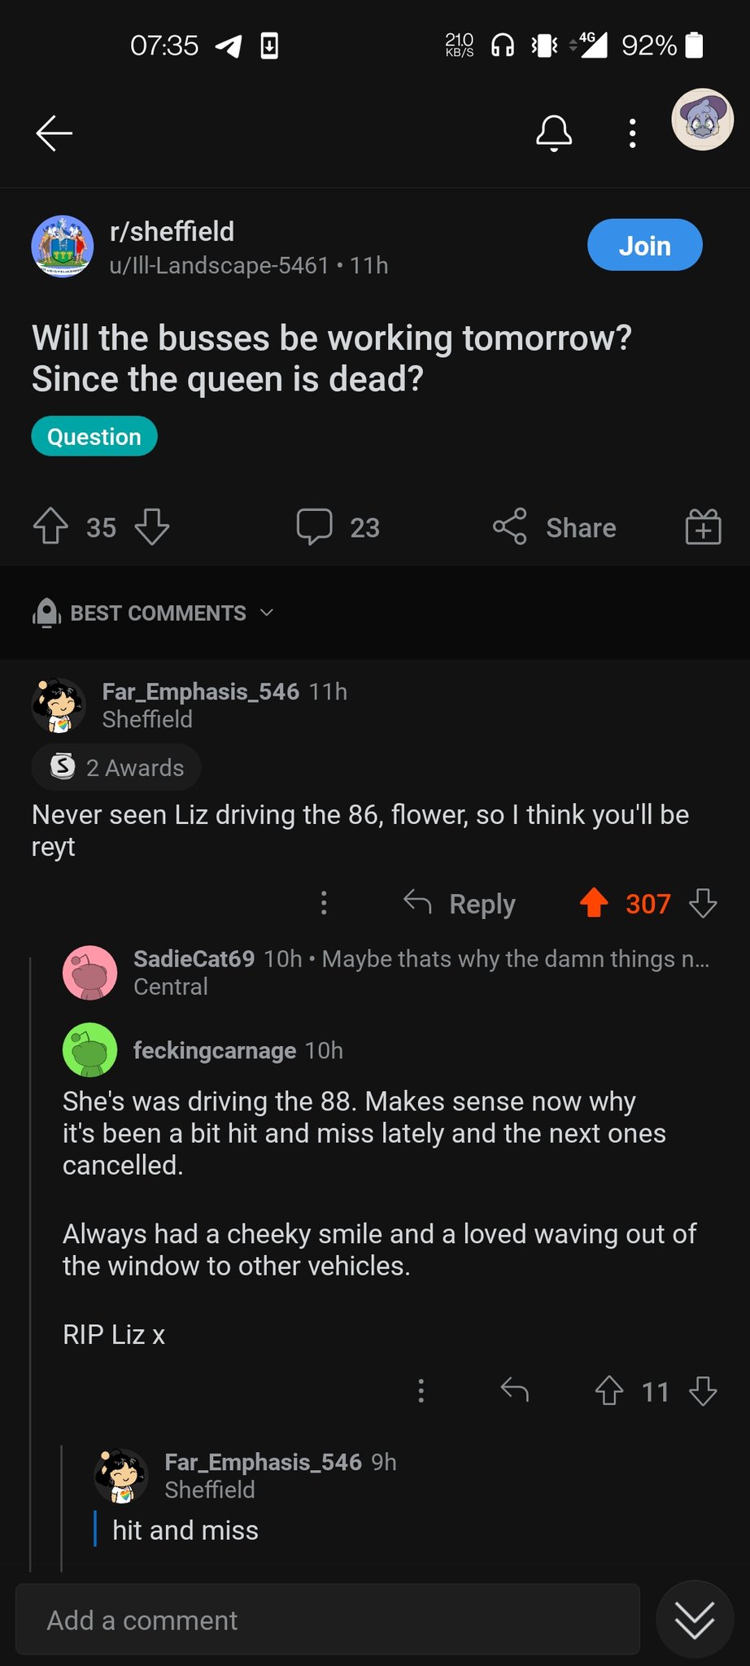
Task: Reply to Far_Emphasis_546's top comment
Action: [460, 903]
